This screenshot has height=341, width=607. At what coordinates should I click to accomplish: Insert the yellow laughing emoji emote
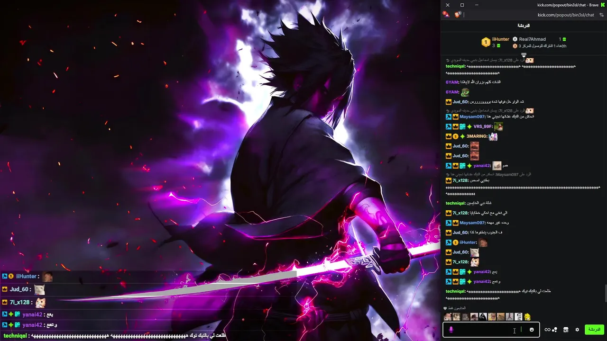[x=527, y=317]
